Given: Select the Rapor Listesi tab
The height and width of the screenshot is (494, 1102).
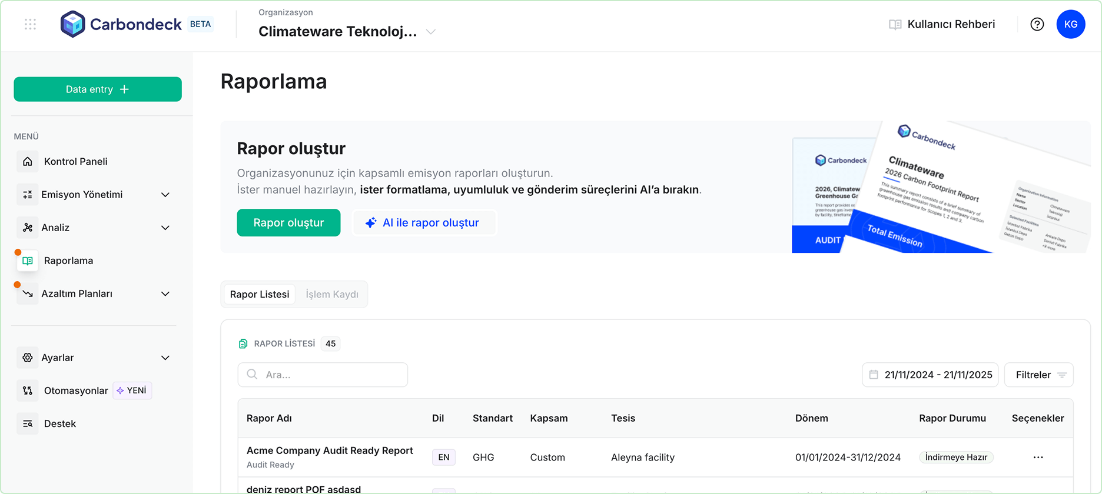Looking at the screenshot, I should (x=260, y=294).
